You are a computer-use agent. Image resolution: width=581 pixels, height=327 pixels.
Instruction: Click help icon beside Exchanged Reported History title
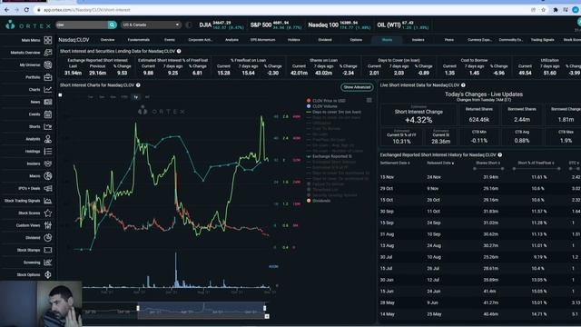click(x=500, y=155)
